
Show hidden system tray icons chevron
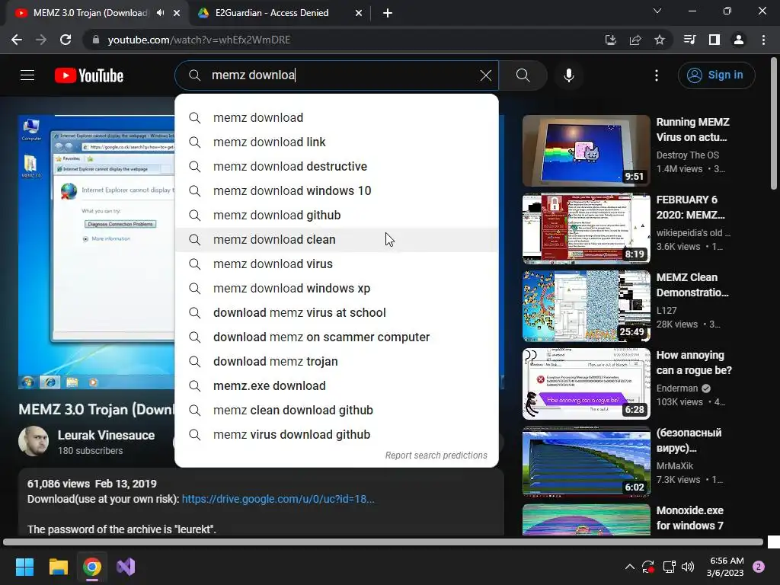[x=629, y=567]
